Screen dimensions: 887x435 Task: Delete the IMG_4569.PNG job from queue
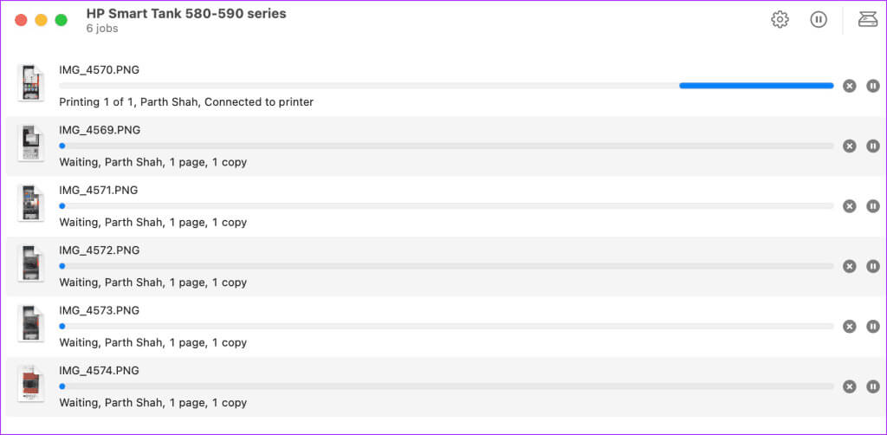(849, 146)
